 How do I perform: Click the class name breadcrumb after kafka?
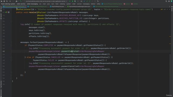pos(112,4)
